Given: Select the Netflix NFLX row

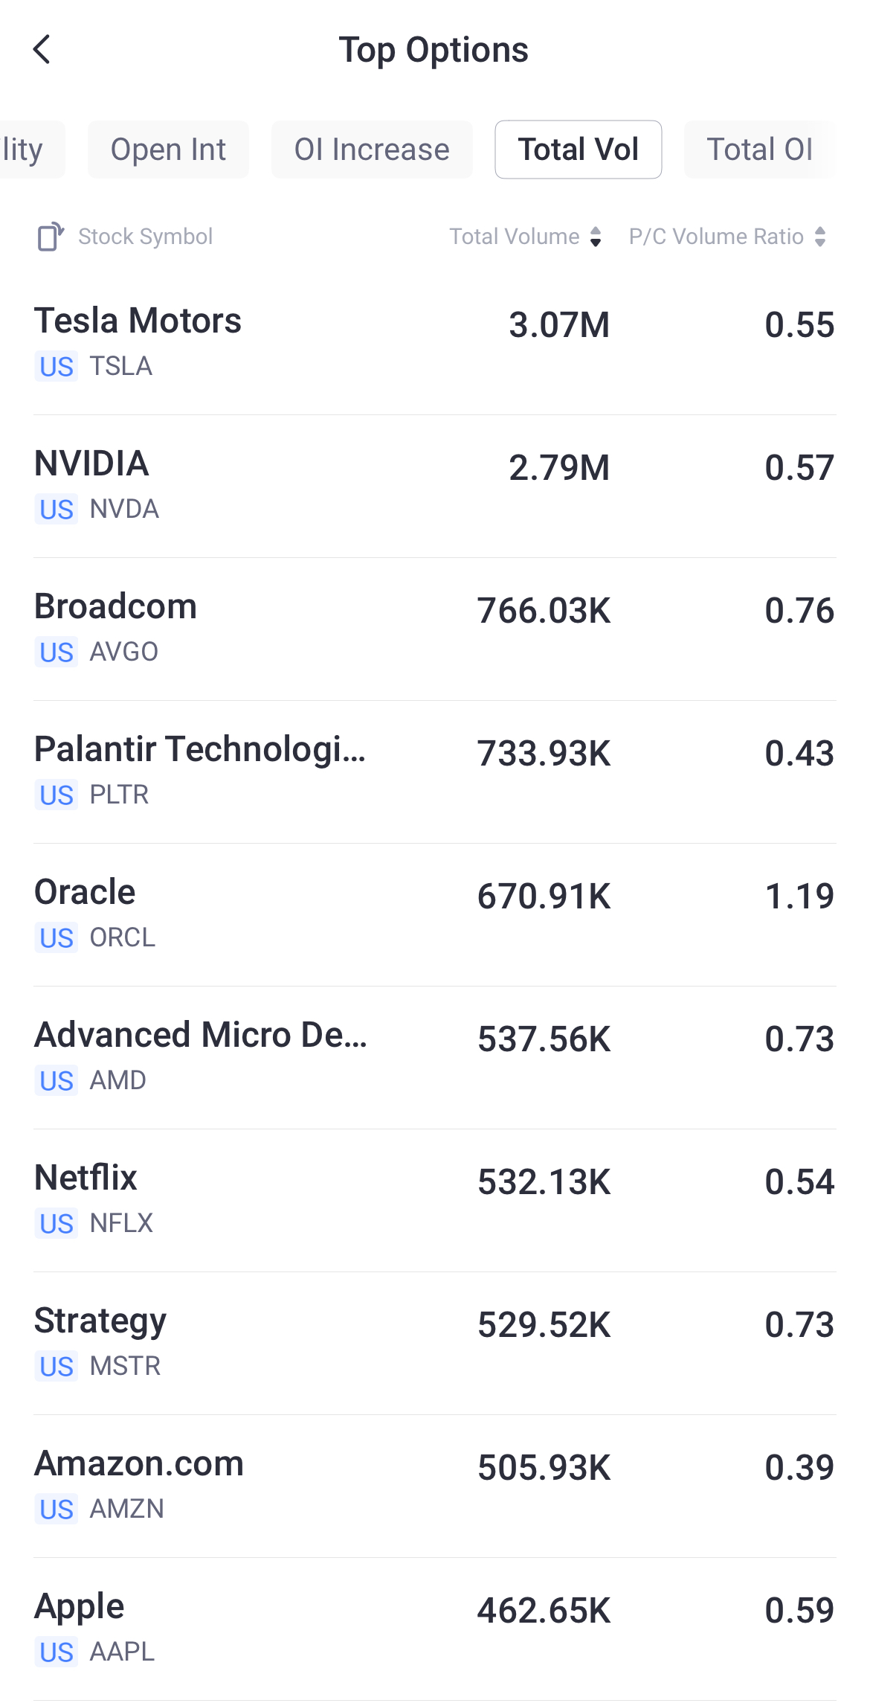Looking at the screenshot, I should click(x=435, y=1199).
